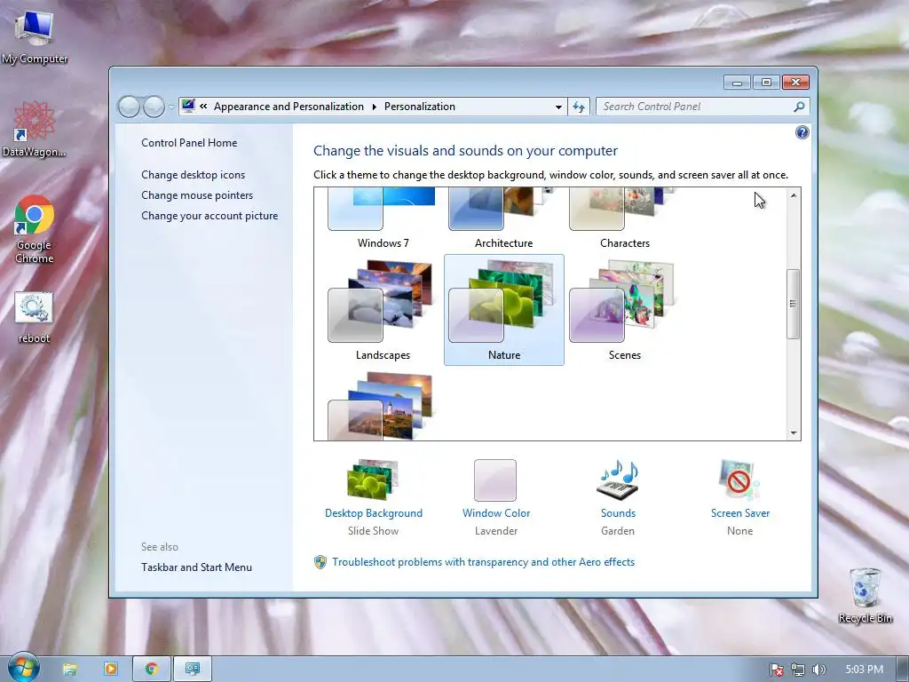Open Taskbar and Start Menu link
Viewport: 909px width, 682px height.
click(196, 567)
